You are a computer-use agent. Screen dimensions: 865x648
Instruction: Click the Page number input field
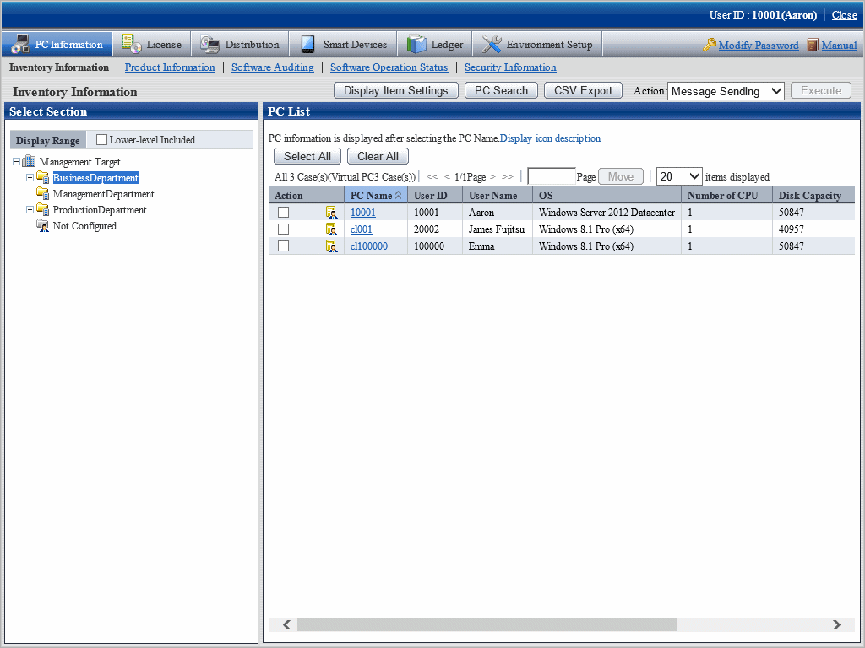(551, 176)
